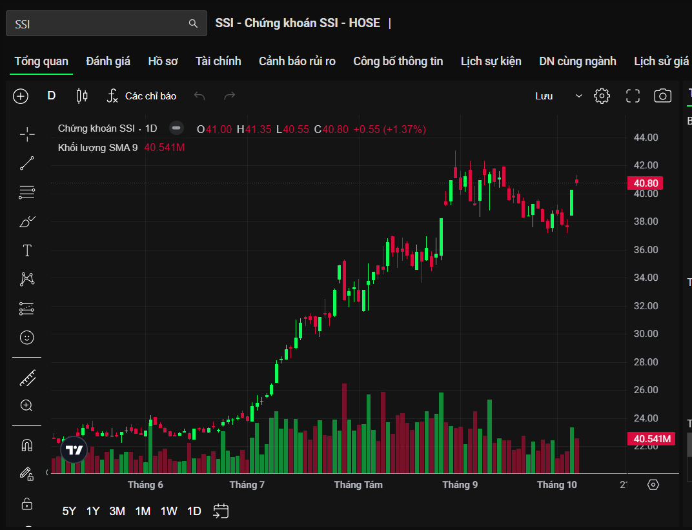
Task: Open the D time interval selector
Action: point(52,96)
